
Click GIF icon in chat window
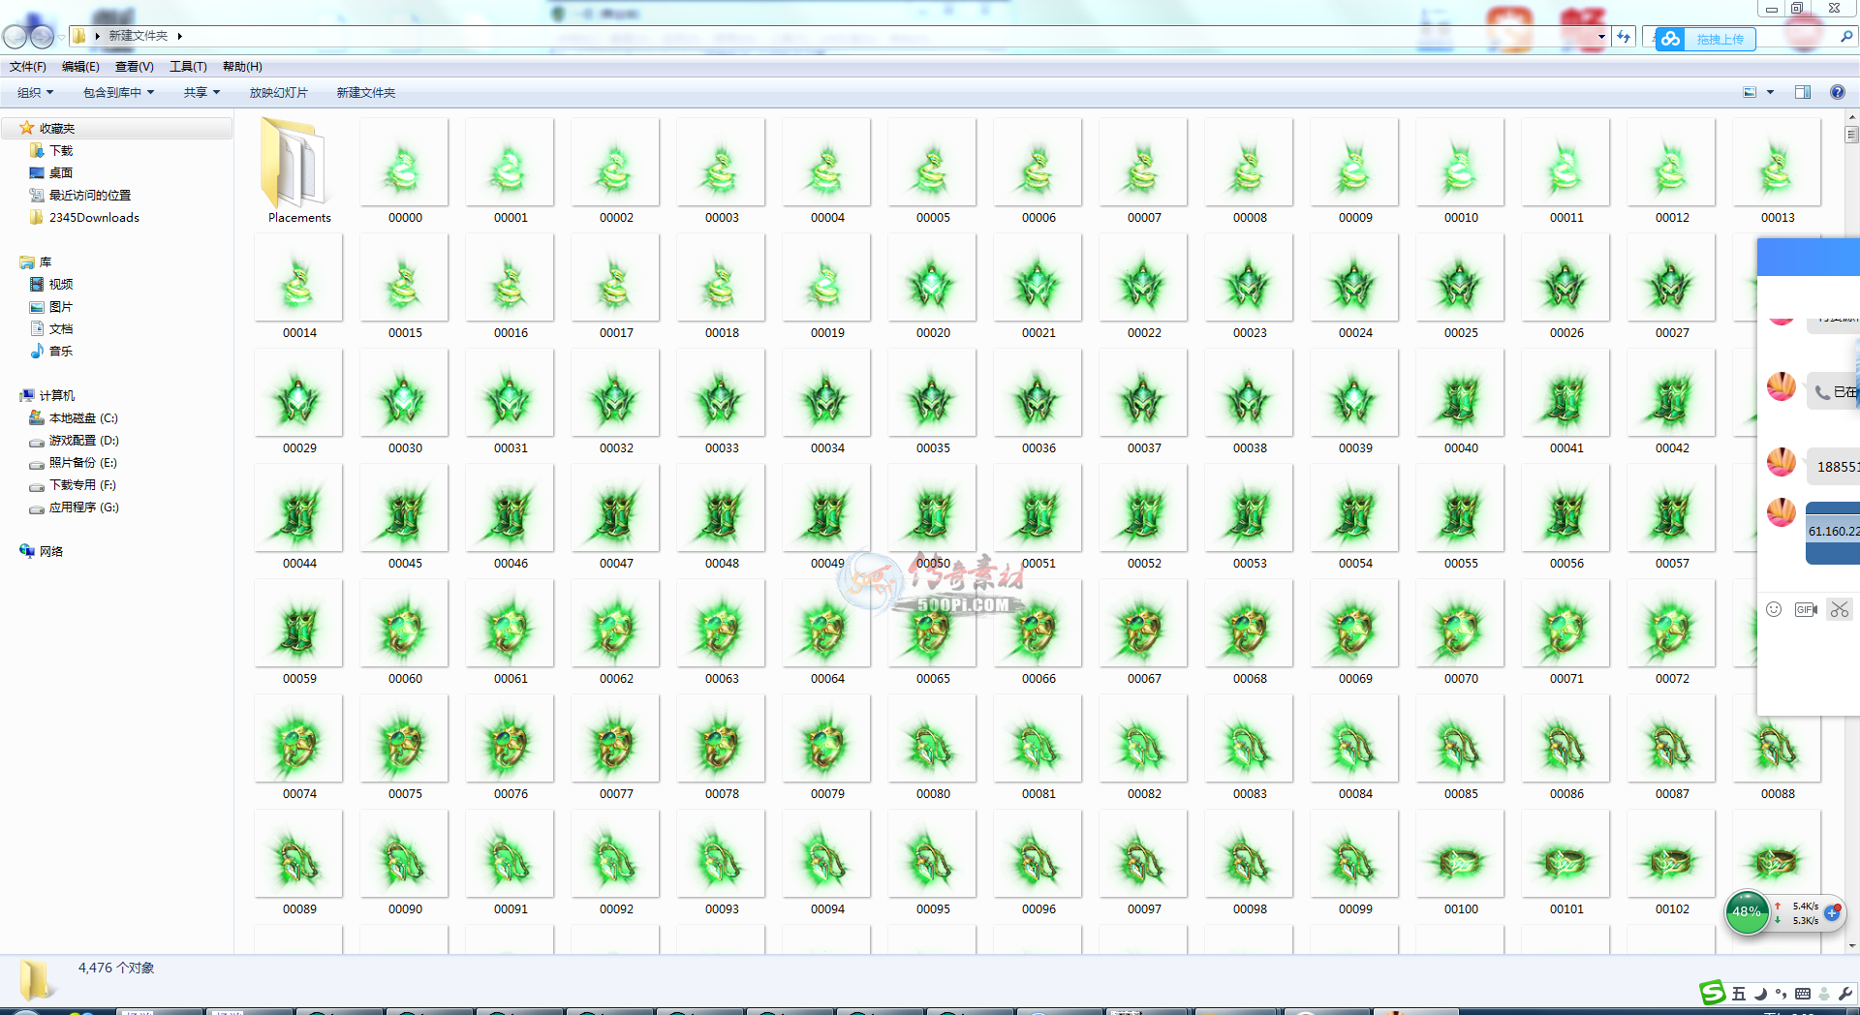pos(1806,609)
